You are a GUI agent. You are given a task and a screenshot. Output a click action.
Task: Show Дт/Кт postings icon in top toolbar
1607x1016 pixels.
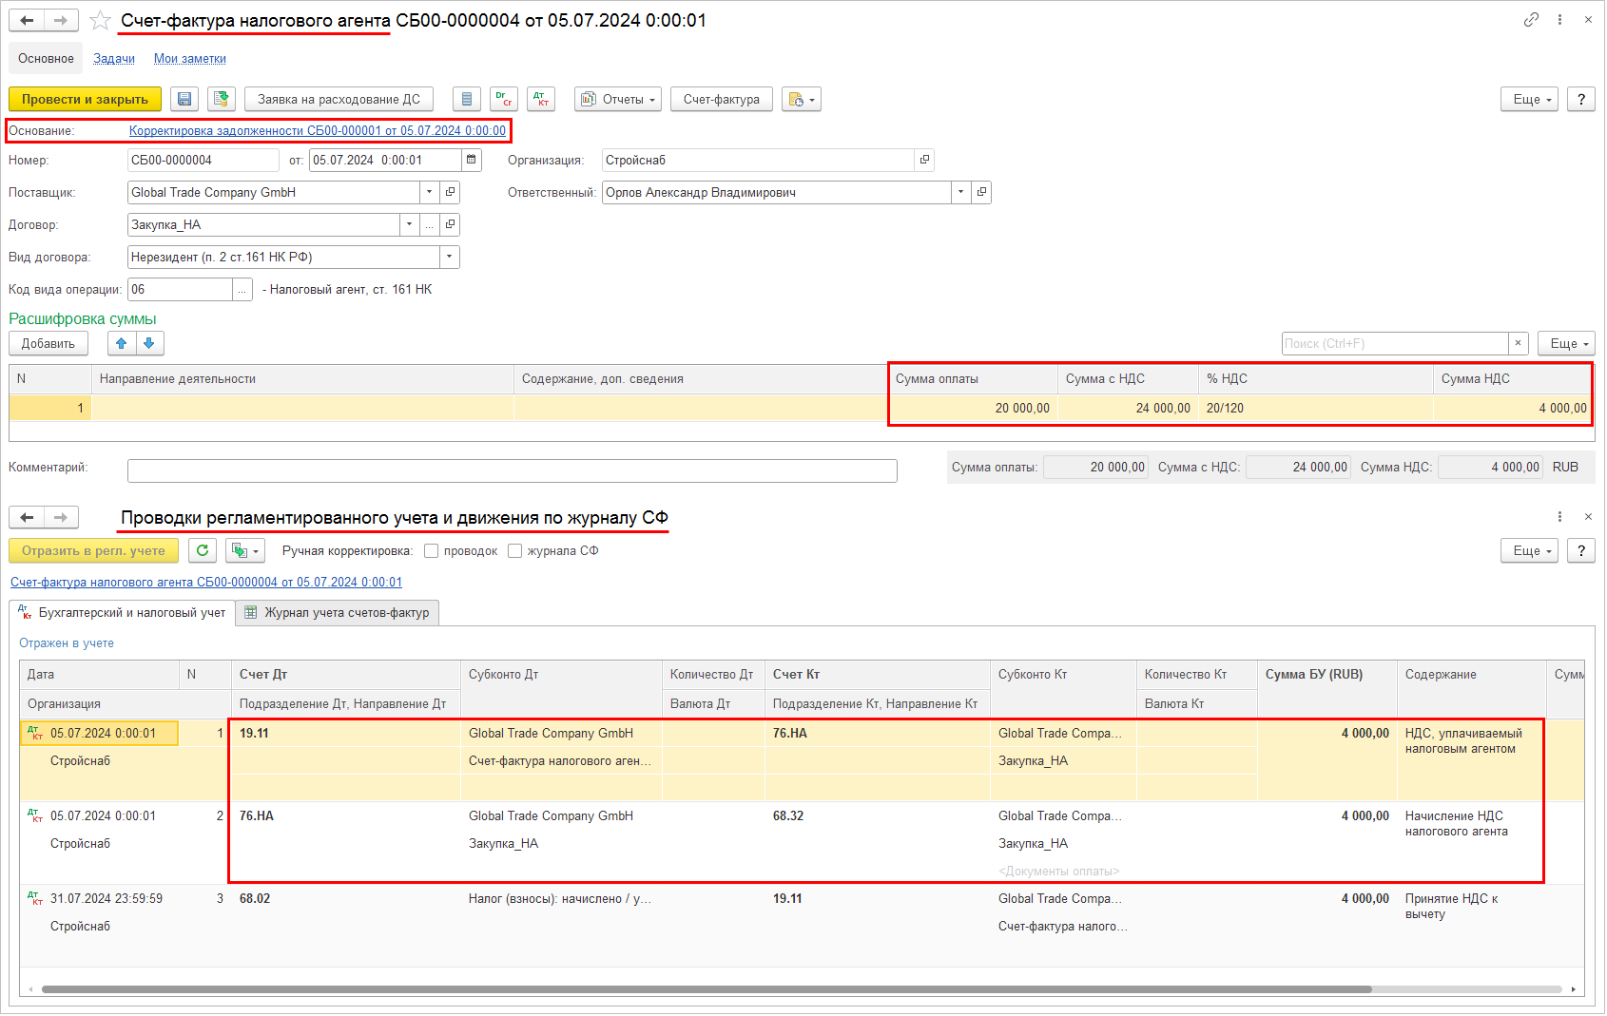coord(541,99)
